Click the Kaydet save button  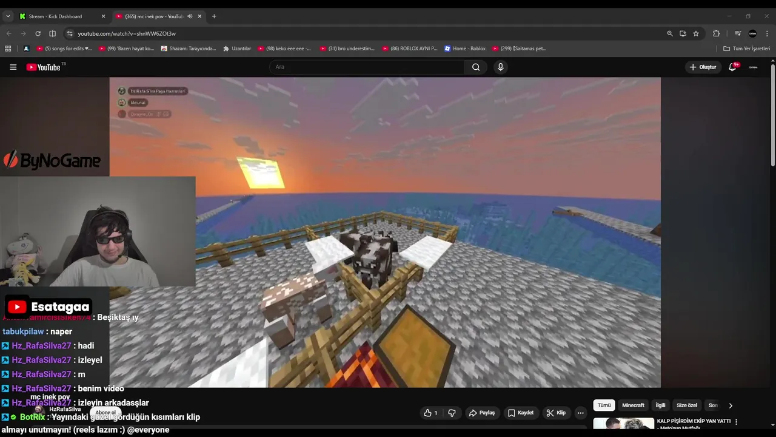click(521, 413)
